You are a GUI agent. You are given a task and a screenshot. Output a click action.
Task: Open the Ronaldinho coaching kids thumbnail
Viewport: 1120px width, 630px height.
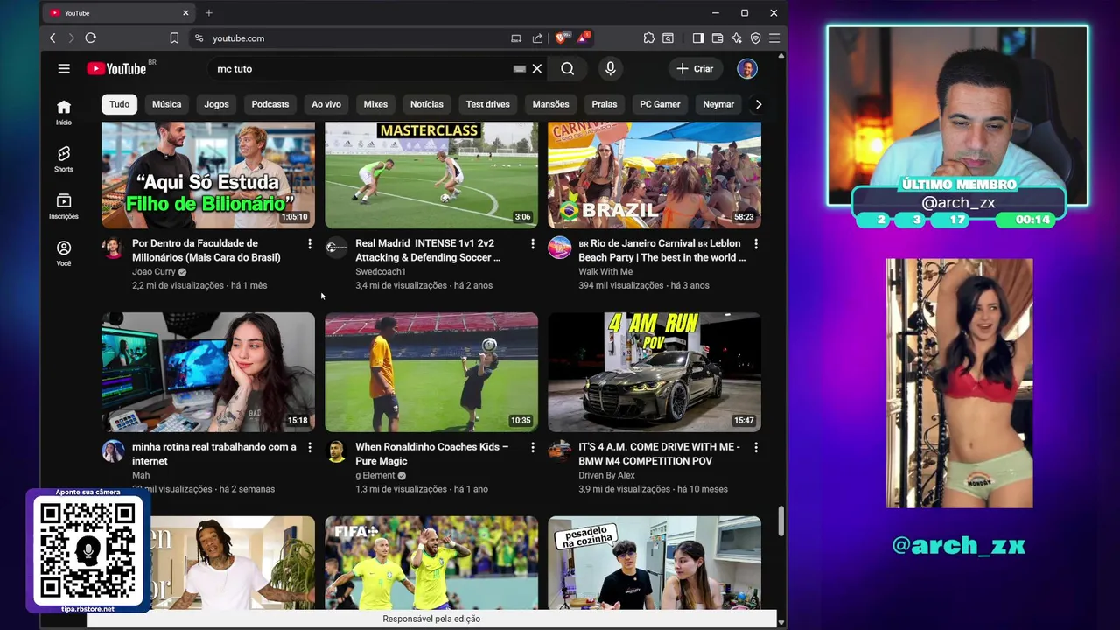tap(431, 372)
